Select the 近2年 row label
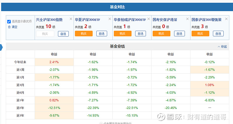The height and width of the screenshot is (124, 233). click(20, 108)
